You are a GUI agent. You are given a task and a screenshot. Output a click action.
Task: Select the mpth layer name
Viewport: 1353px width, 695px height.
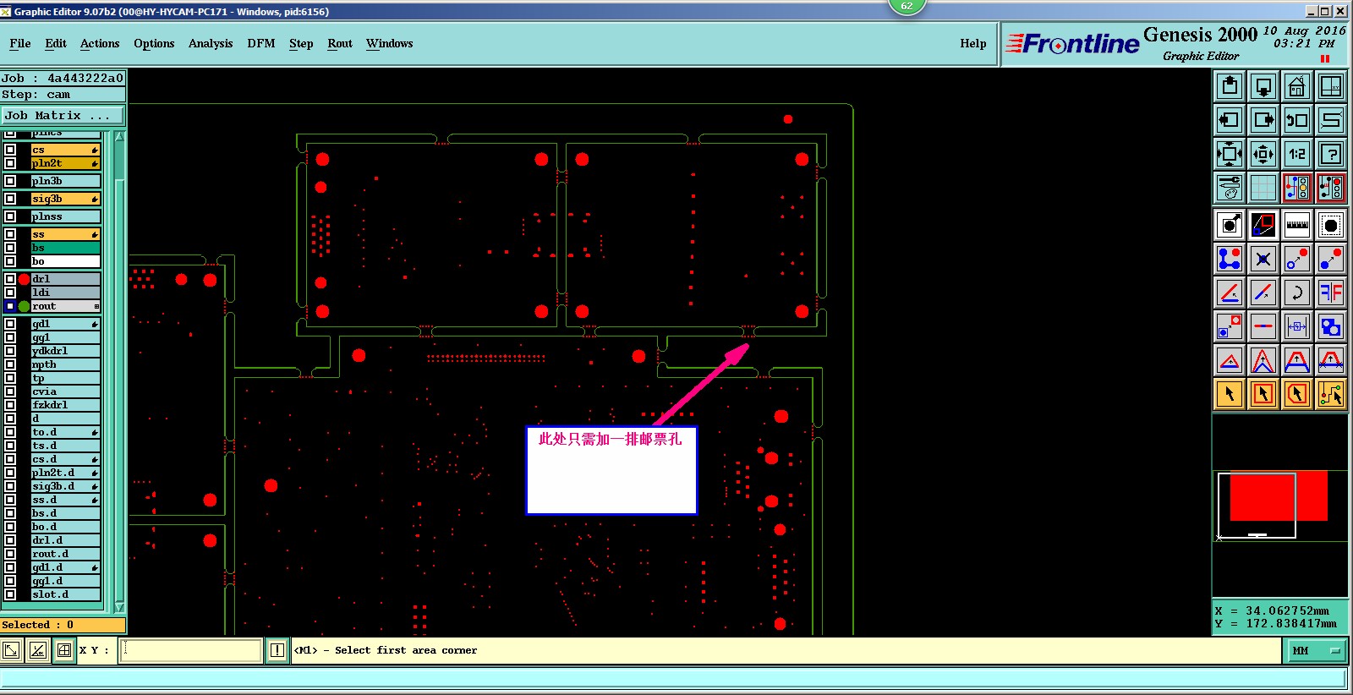coord(65,364)
